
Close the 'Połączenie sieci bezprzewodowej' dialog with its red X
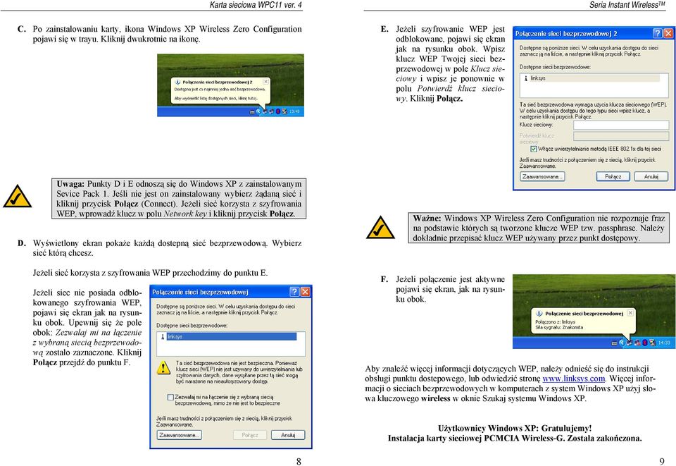pyautogui.click(x=305, y=292)
